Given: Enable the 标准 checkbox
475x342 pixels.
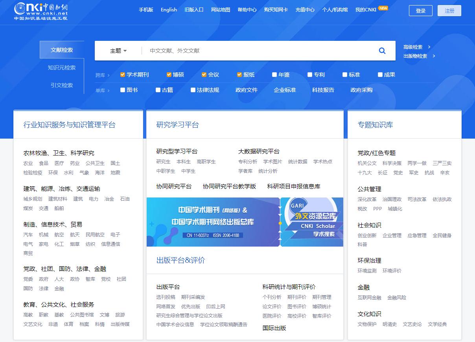Looking at the screenshot, I should point(344,74).
